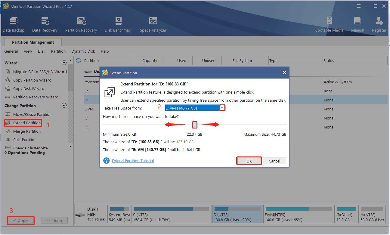Open the Manual

click(x=357, y=25)
